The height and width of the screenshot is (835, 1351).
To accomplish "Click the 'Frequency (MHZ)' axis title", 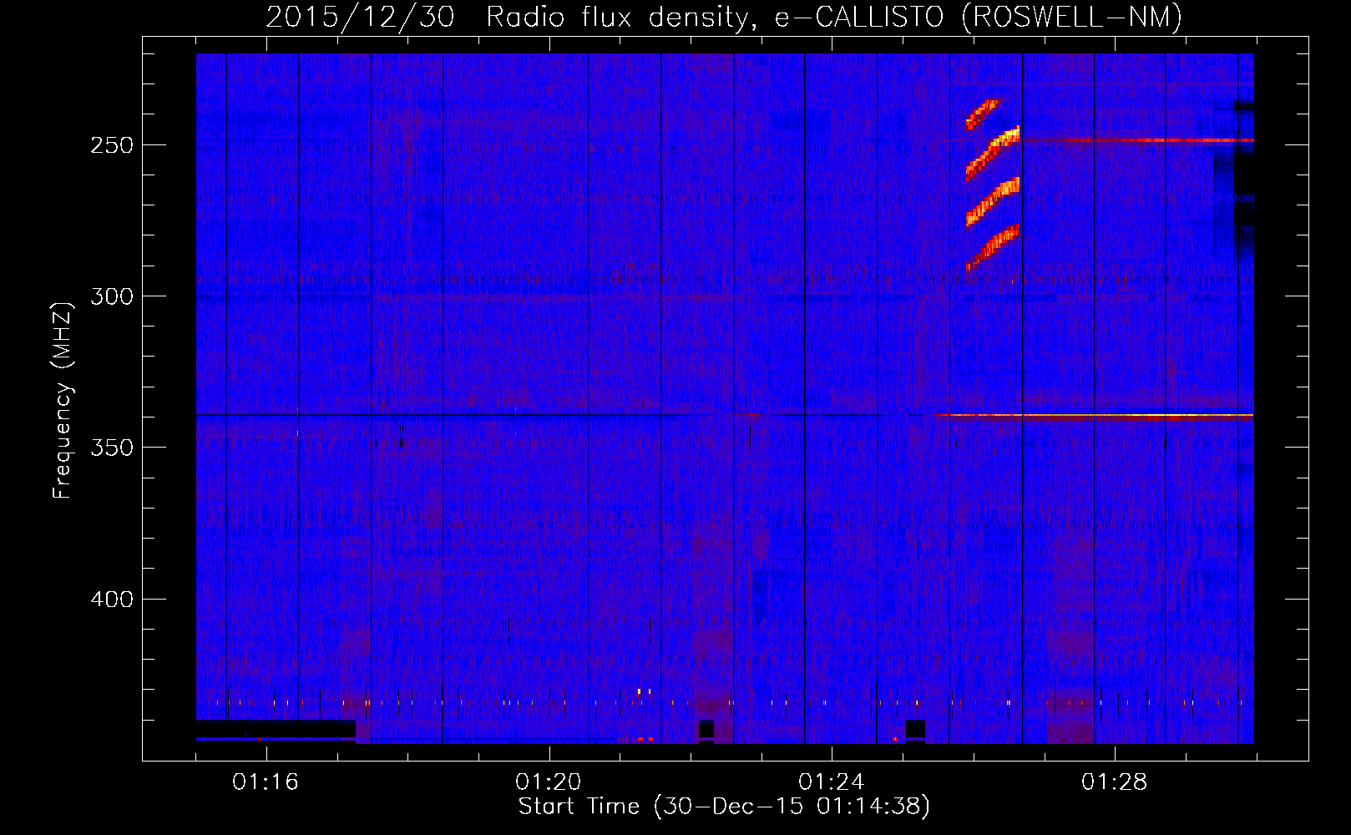I will pos(63,401).
